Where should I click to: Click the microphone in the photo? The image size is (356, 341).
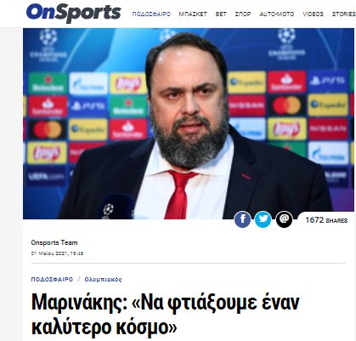click(x=118, y=207)
